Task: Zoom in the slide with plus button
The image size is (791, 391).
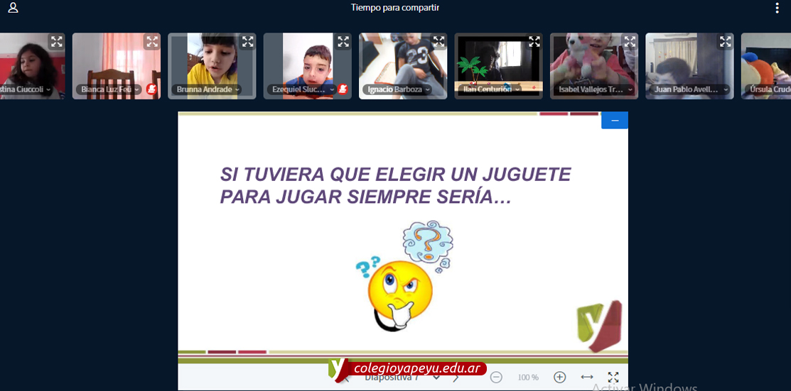Action: coord(559,378)
